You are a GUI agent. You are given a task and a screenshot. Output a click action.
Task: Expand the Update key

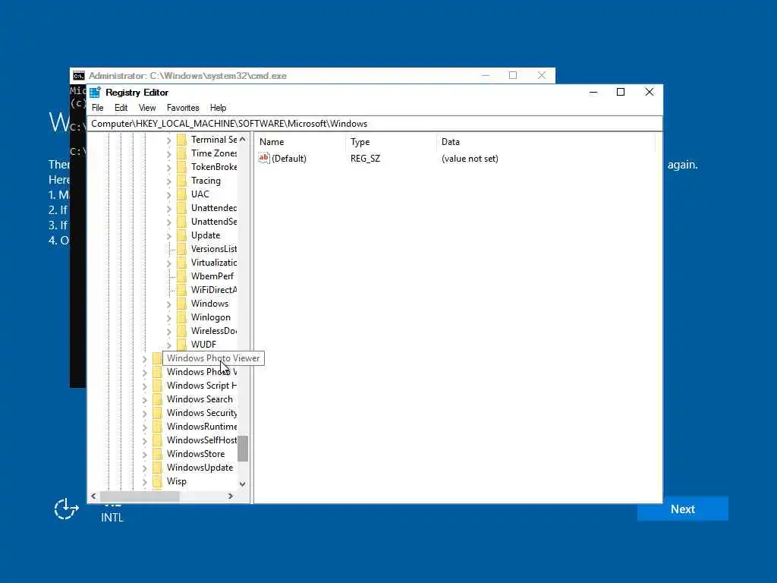(x=169, y=236)
